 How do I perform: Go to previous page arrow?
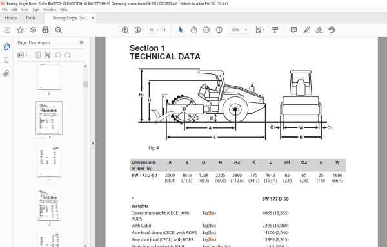(125, 30)
